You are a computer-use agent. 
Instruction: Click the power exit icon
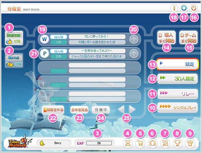[194, 8]
